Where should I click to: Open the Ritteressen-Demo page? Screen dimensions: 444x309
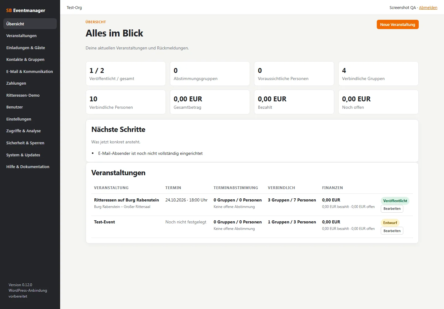click(x=30, y=95)
